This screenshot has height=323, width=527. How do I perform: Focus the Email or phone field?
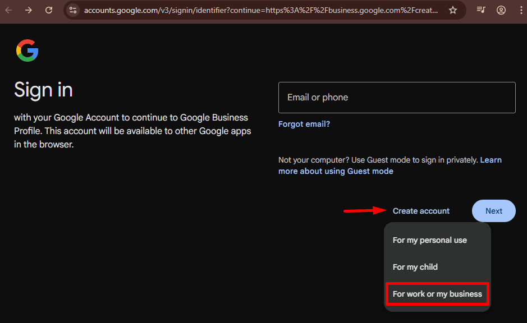(x=397, y=98)
